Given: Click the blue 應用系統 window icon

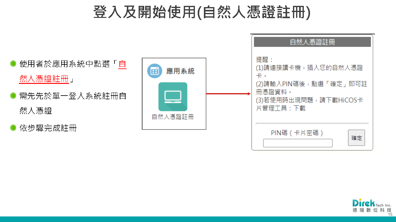Looking at the screenshot, I should click(x=155, y=71).
